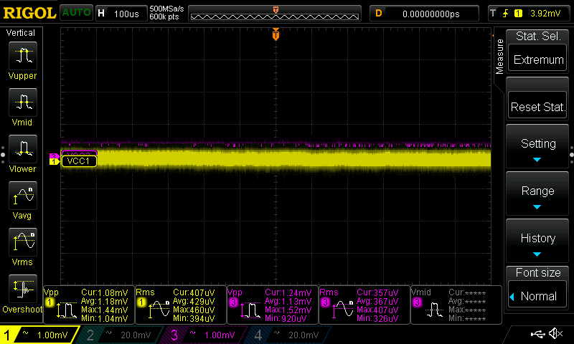Screen dimensions: 574x344
Task: Collapse the Measure side tab
Action: [499, 57]
